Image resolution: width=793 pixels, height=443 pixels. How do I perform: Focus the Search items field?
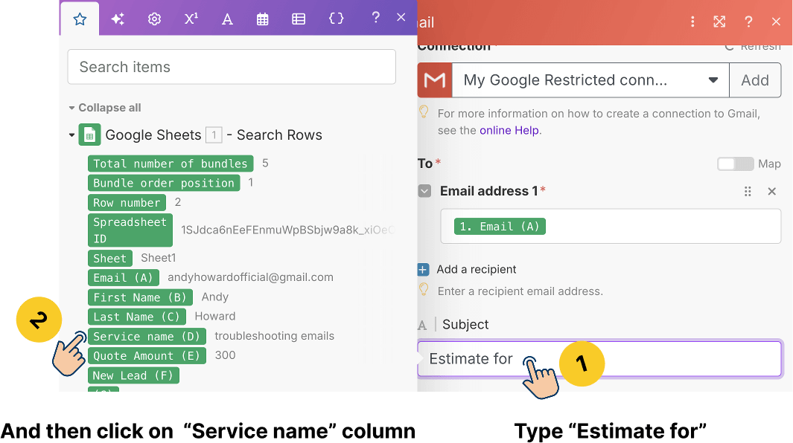[232, 67]
